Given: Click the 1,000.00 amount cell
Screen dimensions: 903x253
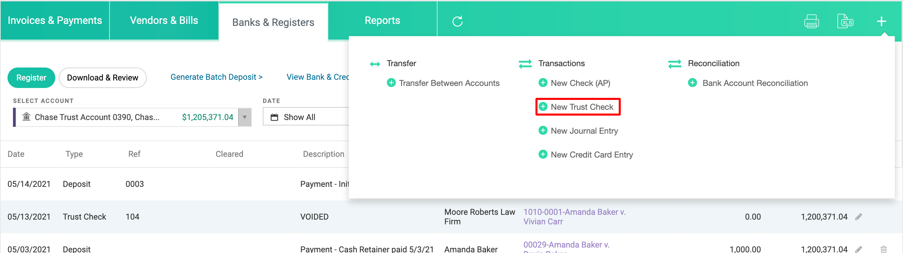Looking at the screenshot, I should 745,249.
